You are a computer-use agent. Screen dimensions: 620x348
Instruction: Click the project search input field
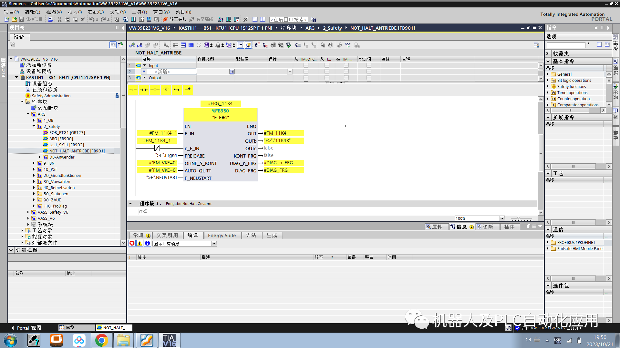click(288, 20)
